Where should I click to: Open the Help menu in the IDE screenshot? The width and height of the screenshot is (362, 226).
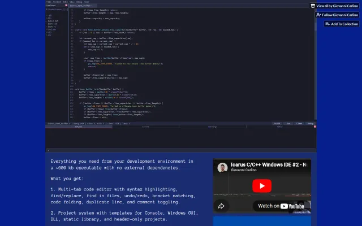pyautogui.click(x=87, y=2)
